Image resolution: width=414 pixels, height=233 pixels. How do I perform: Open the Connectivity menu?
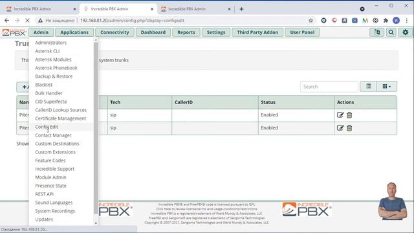[x=114, y=32]
